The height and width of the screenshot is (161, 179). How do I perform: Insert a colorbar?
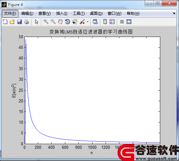click(x=105, y=22)
